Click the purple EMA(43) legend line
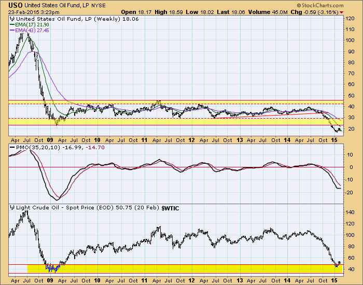Viewport: 363px width, 285px height. click(11, 30)
